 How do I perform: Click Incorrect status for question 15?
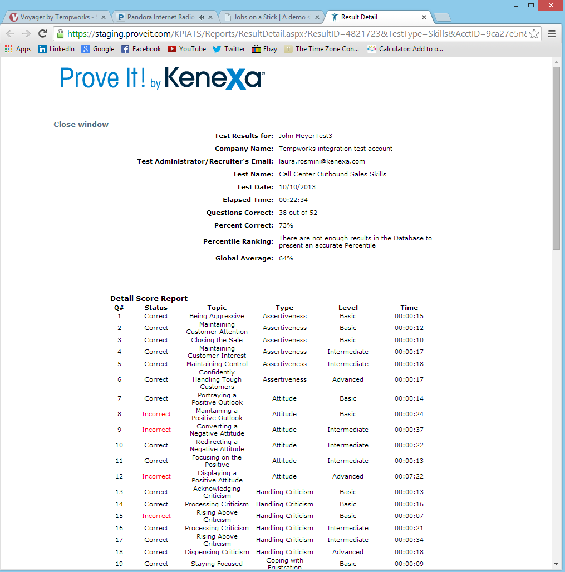[x=156, y=516]
